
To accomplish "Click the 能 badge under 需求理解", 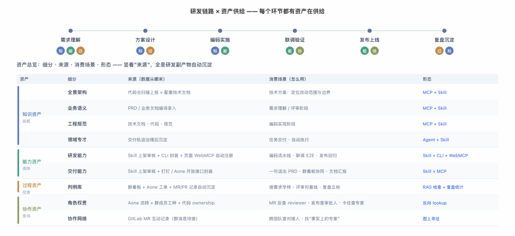I will pyautogui.click(x=71, y=51).
